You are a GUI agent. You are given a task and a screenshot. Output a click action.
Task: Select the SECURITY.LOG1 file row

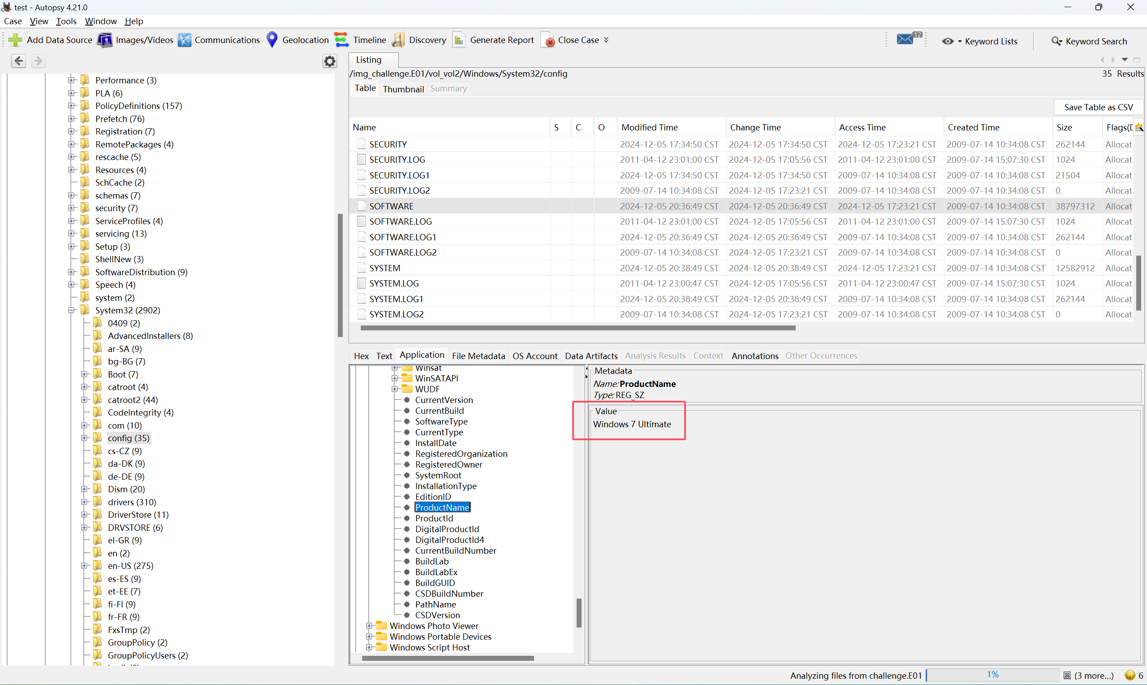[741, 175]
